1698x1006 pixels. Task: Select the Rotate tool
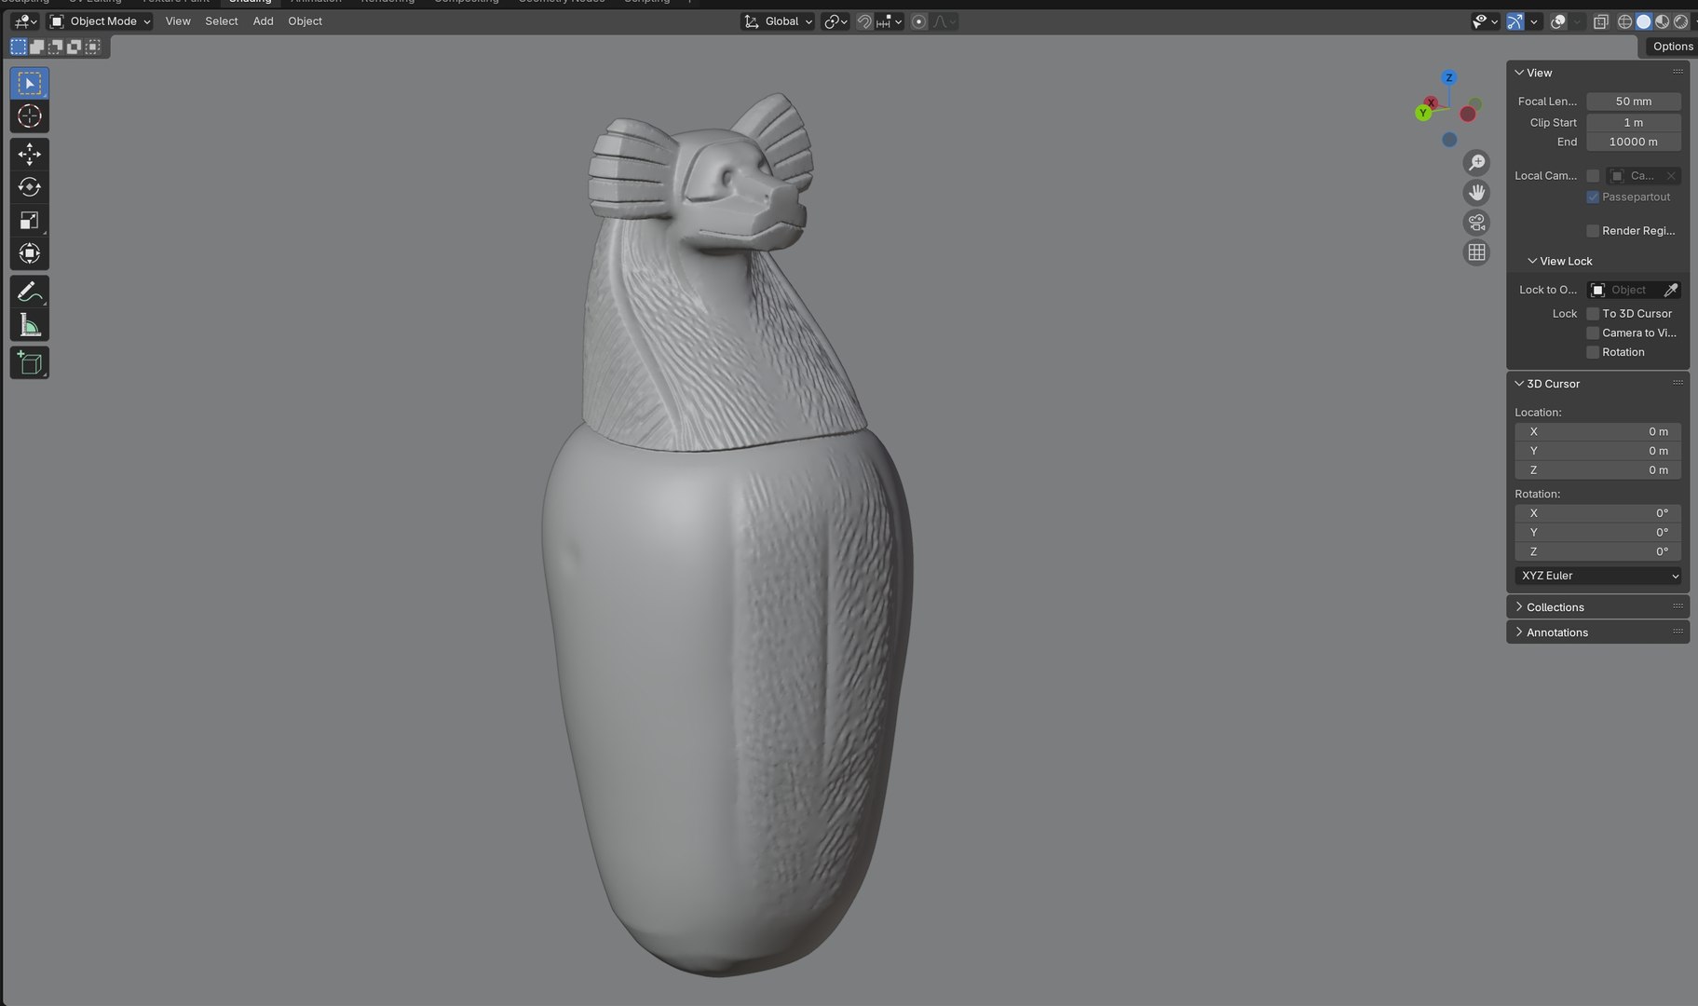coord(30,187)
